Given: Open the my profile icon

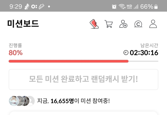Looking at the screenshot, I should 153,24.
